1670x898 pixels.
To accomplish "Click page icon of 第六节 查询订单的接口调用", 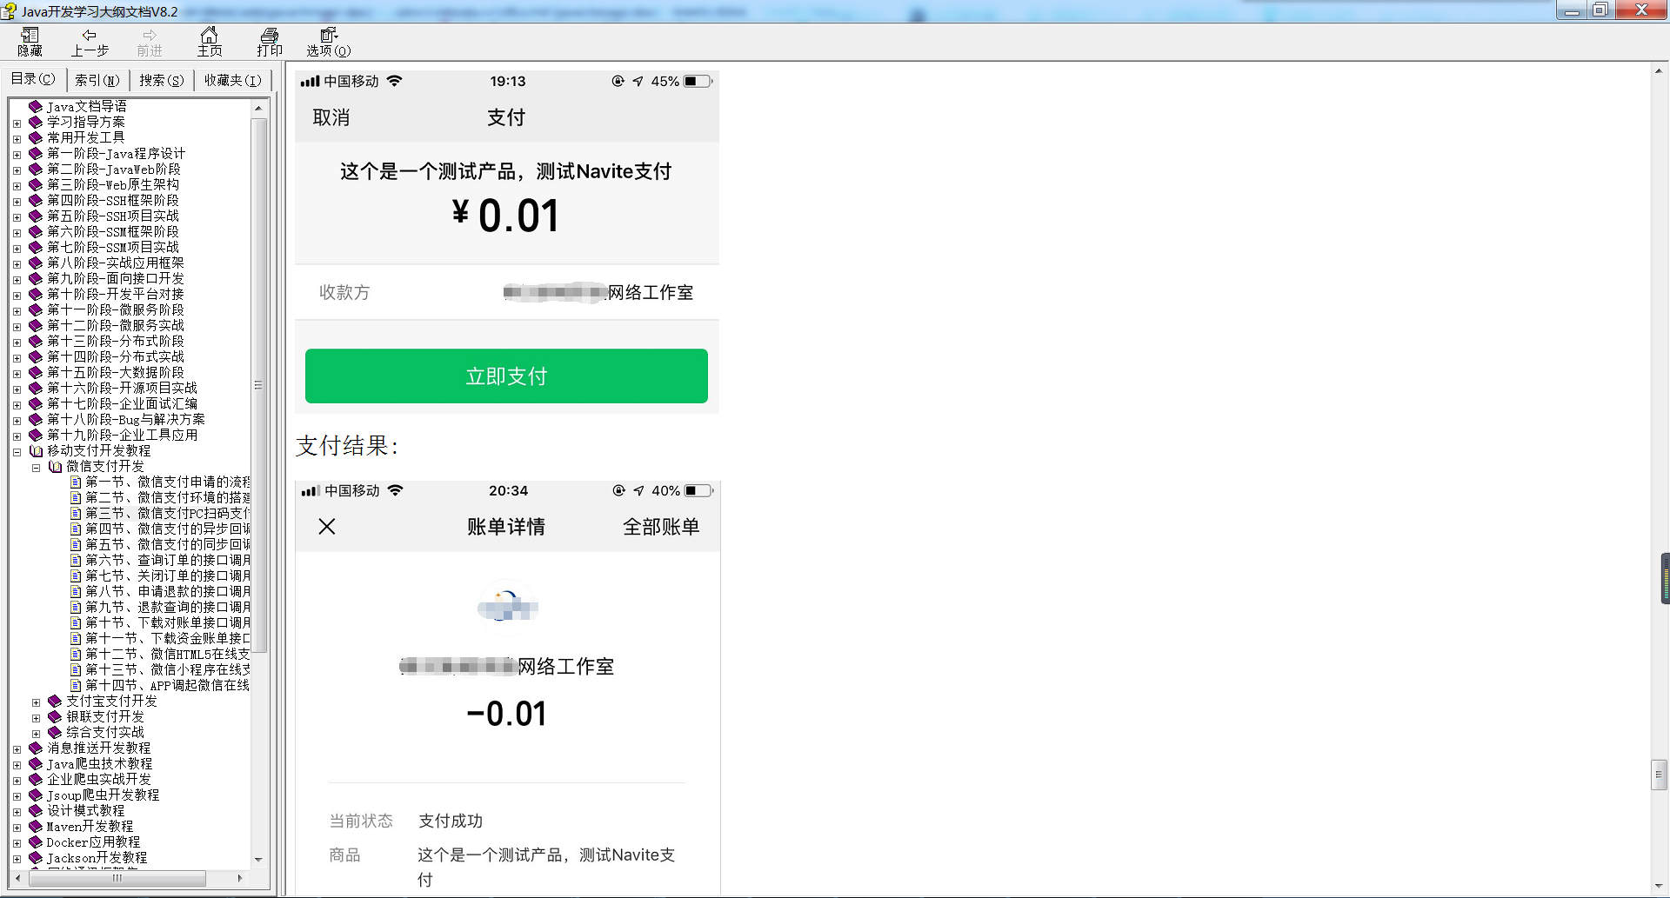I will pyautogui.click(x=76, y=560).
